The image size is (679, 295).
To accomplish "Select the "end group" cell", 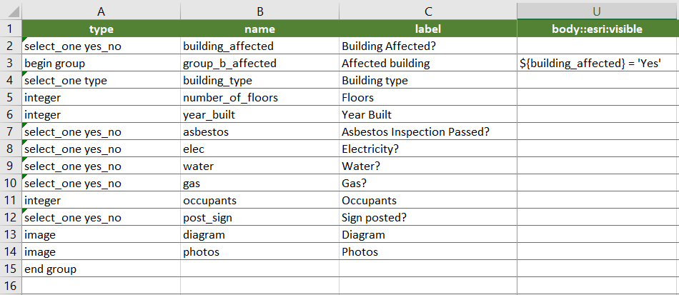I will click(x=101, y=269).
